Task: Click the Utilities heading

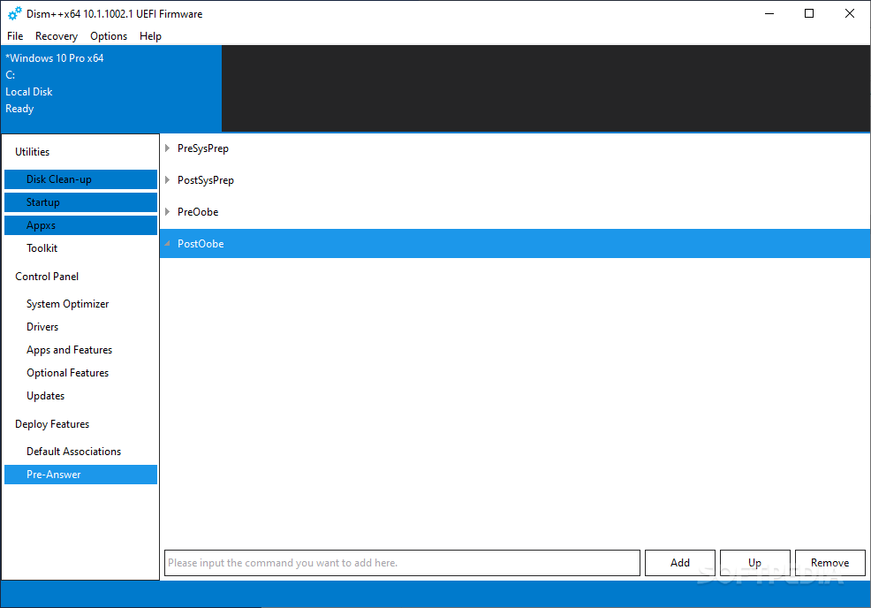Action: pos(32,152)
